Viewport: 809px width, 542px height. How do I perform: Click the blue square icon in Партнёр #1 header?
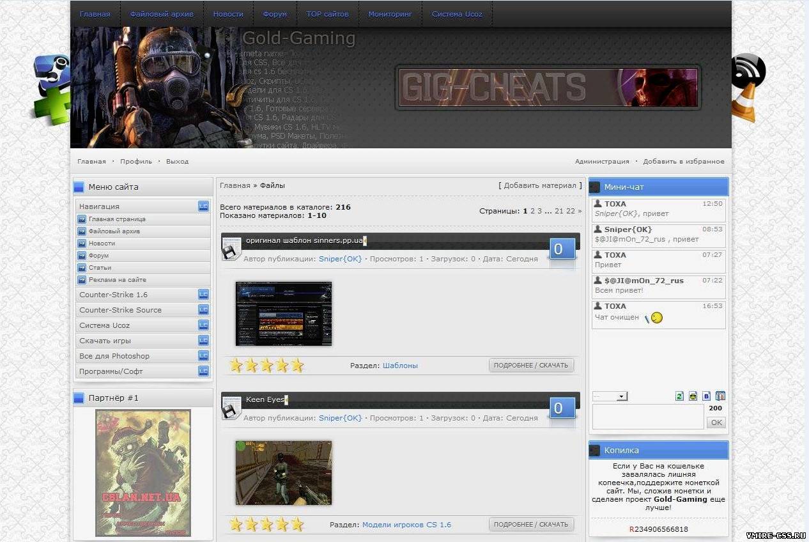[x=79, y=398]
